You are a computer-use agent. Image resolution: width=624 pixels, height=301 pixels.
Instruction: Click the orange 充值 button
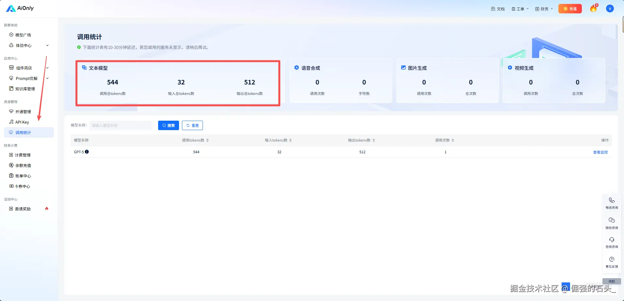point(570,9)
